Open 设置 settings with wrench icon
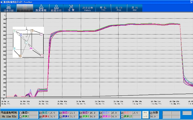Screen dimensions: 193x120 click(x=71, y=8)
